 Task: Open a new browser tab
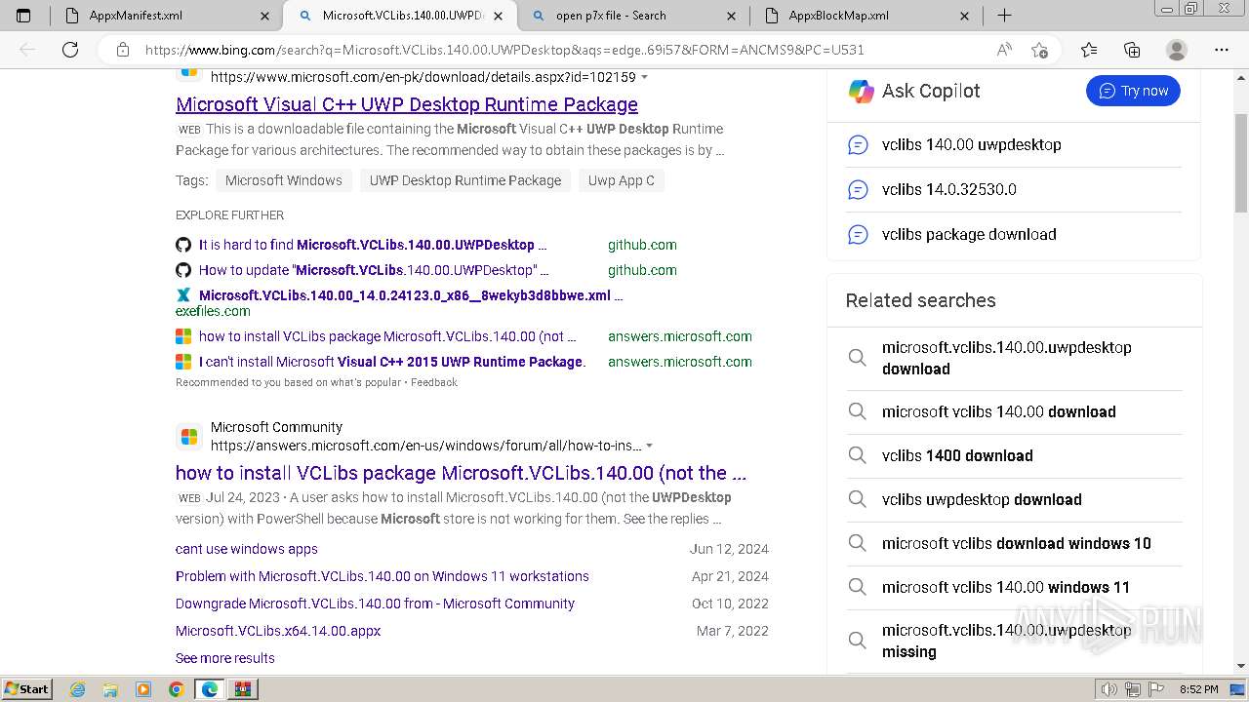pos(1004,16)
